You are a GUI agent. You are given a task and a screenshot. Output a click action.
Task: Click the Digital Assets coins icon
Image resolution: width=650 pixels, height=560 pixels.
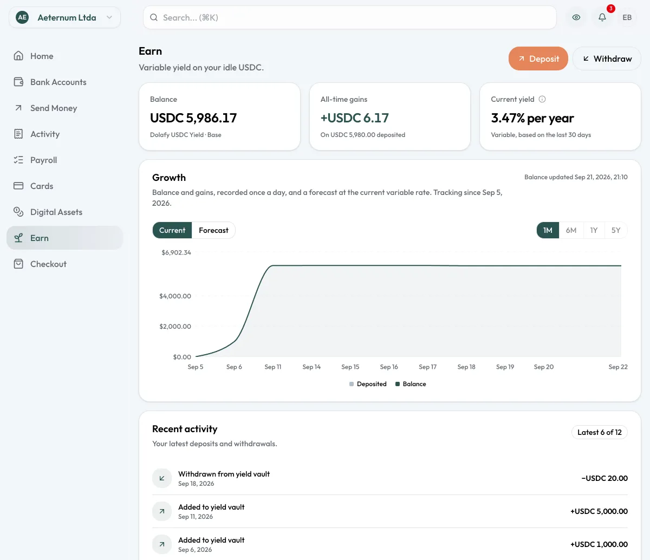[18, 212]
